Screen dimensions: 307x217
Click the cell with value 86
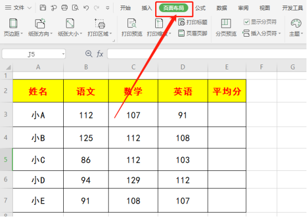(86, 160)
